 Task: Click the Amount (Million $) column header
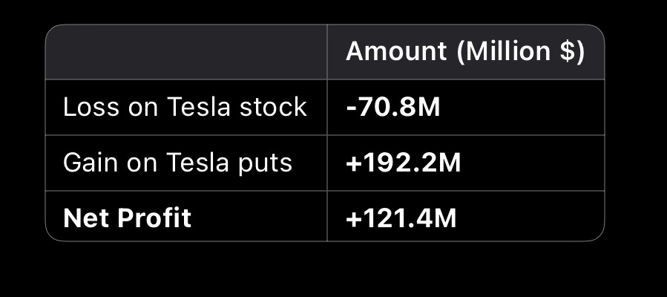(465, 52)
